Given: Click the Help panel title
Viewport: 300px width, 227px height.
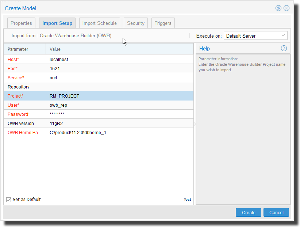Looking at the screenshot, I should click(204, 49).
